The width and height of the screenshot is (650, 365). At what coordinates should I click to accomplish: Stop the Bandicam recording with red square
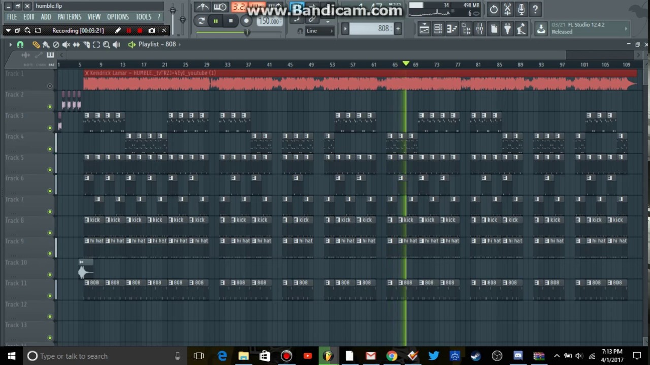pos(140,31)
